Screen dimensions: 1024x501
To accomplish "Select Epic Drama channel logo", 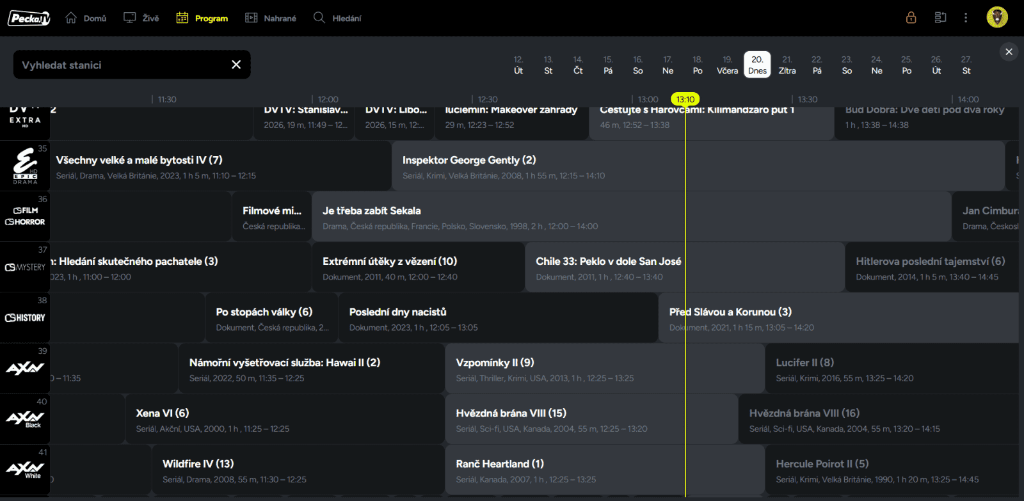I will pos(25,166).
